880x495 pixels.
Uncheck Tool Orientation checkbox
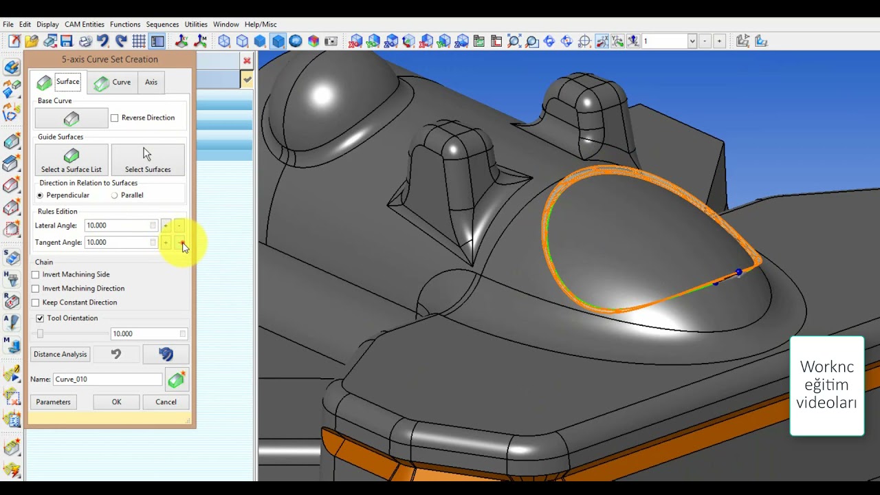click(x=40, y=318)
